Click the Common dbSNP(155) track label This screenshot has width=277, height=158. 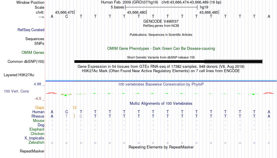[26, 62]
